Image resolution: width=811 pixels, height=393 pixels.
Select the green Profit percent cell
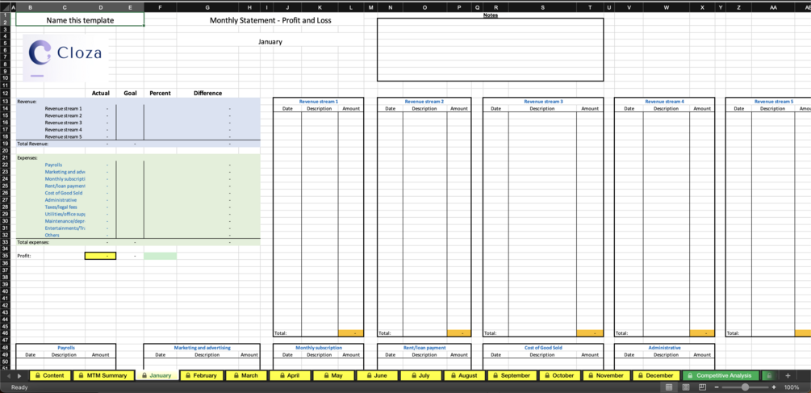(161, 256)
